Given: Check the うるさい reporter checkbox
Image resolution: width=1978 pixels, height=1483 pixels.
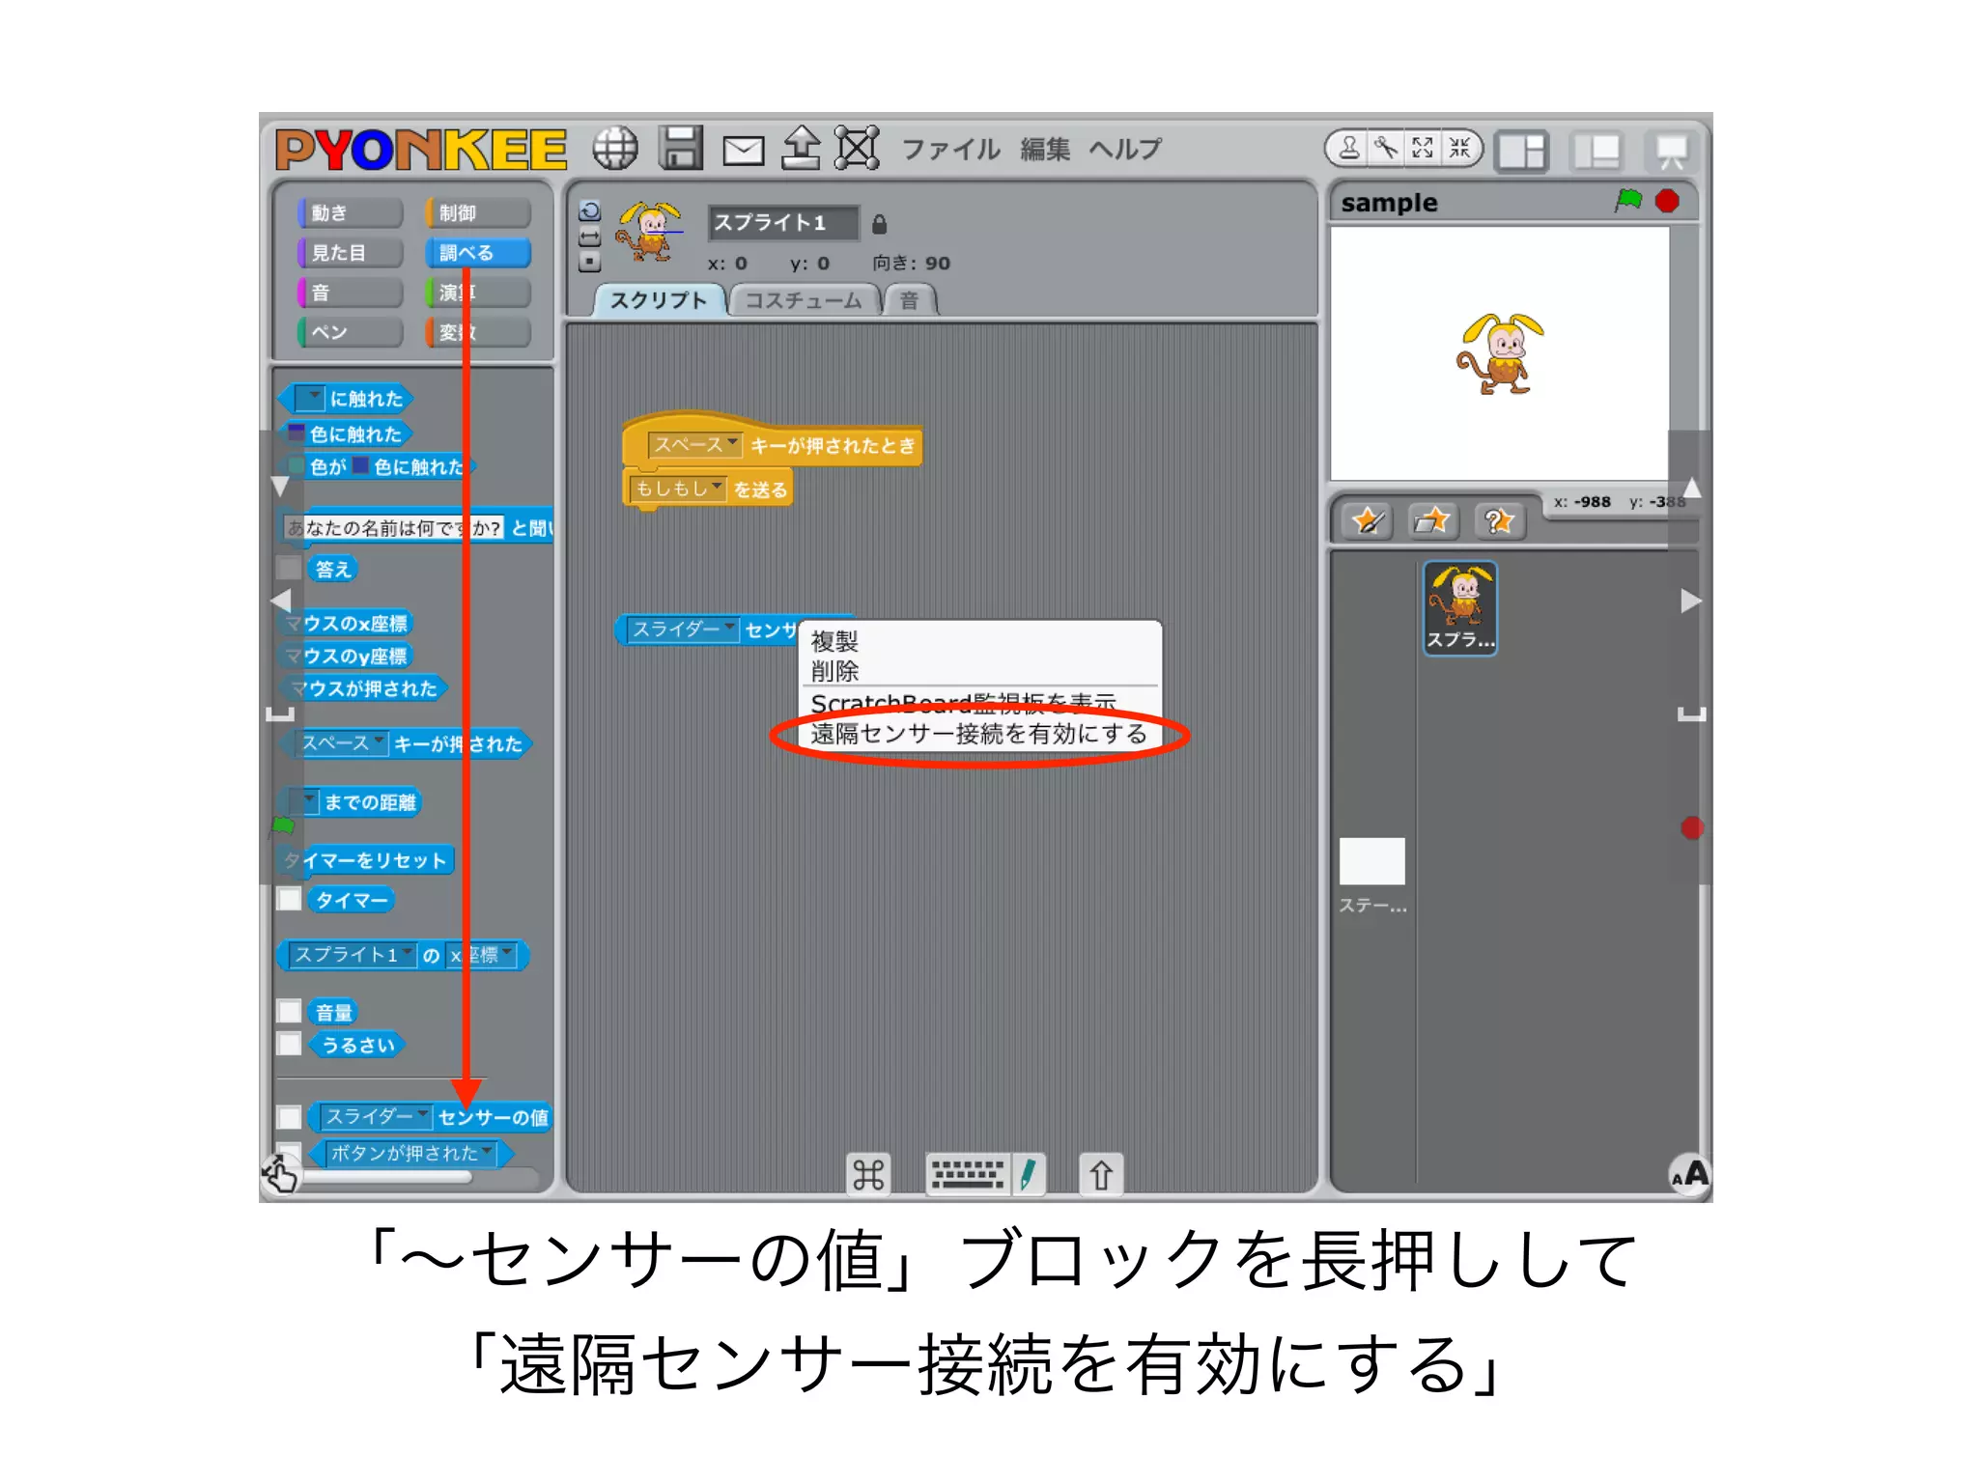Looking at the screenshot, I should (x=289, y=1044).
